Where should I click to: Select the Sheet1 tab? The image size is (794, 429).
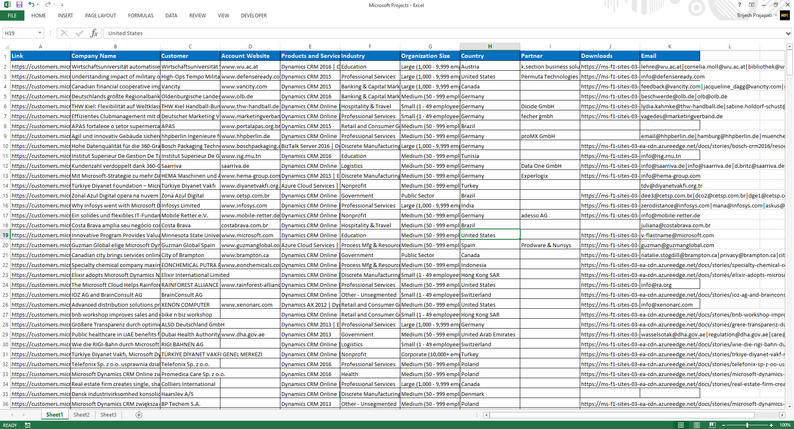(x=55, y=415)
